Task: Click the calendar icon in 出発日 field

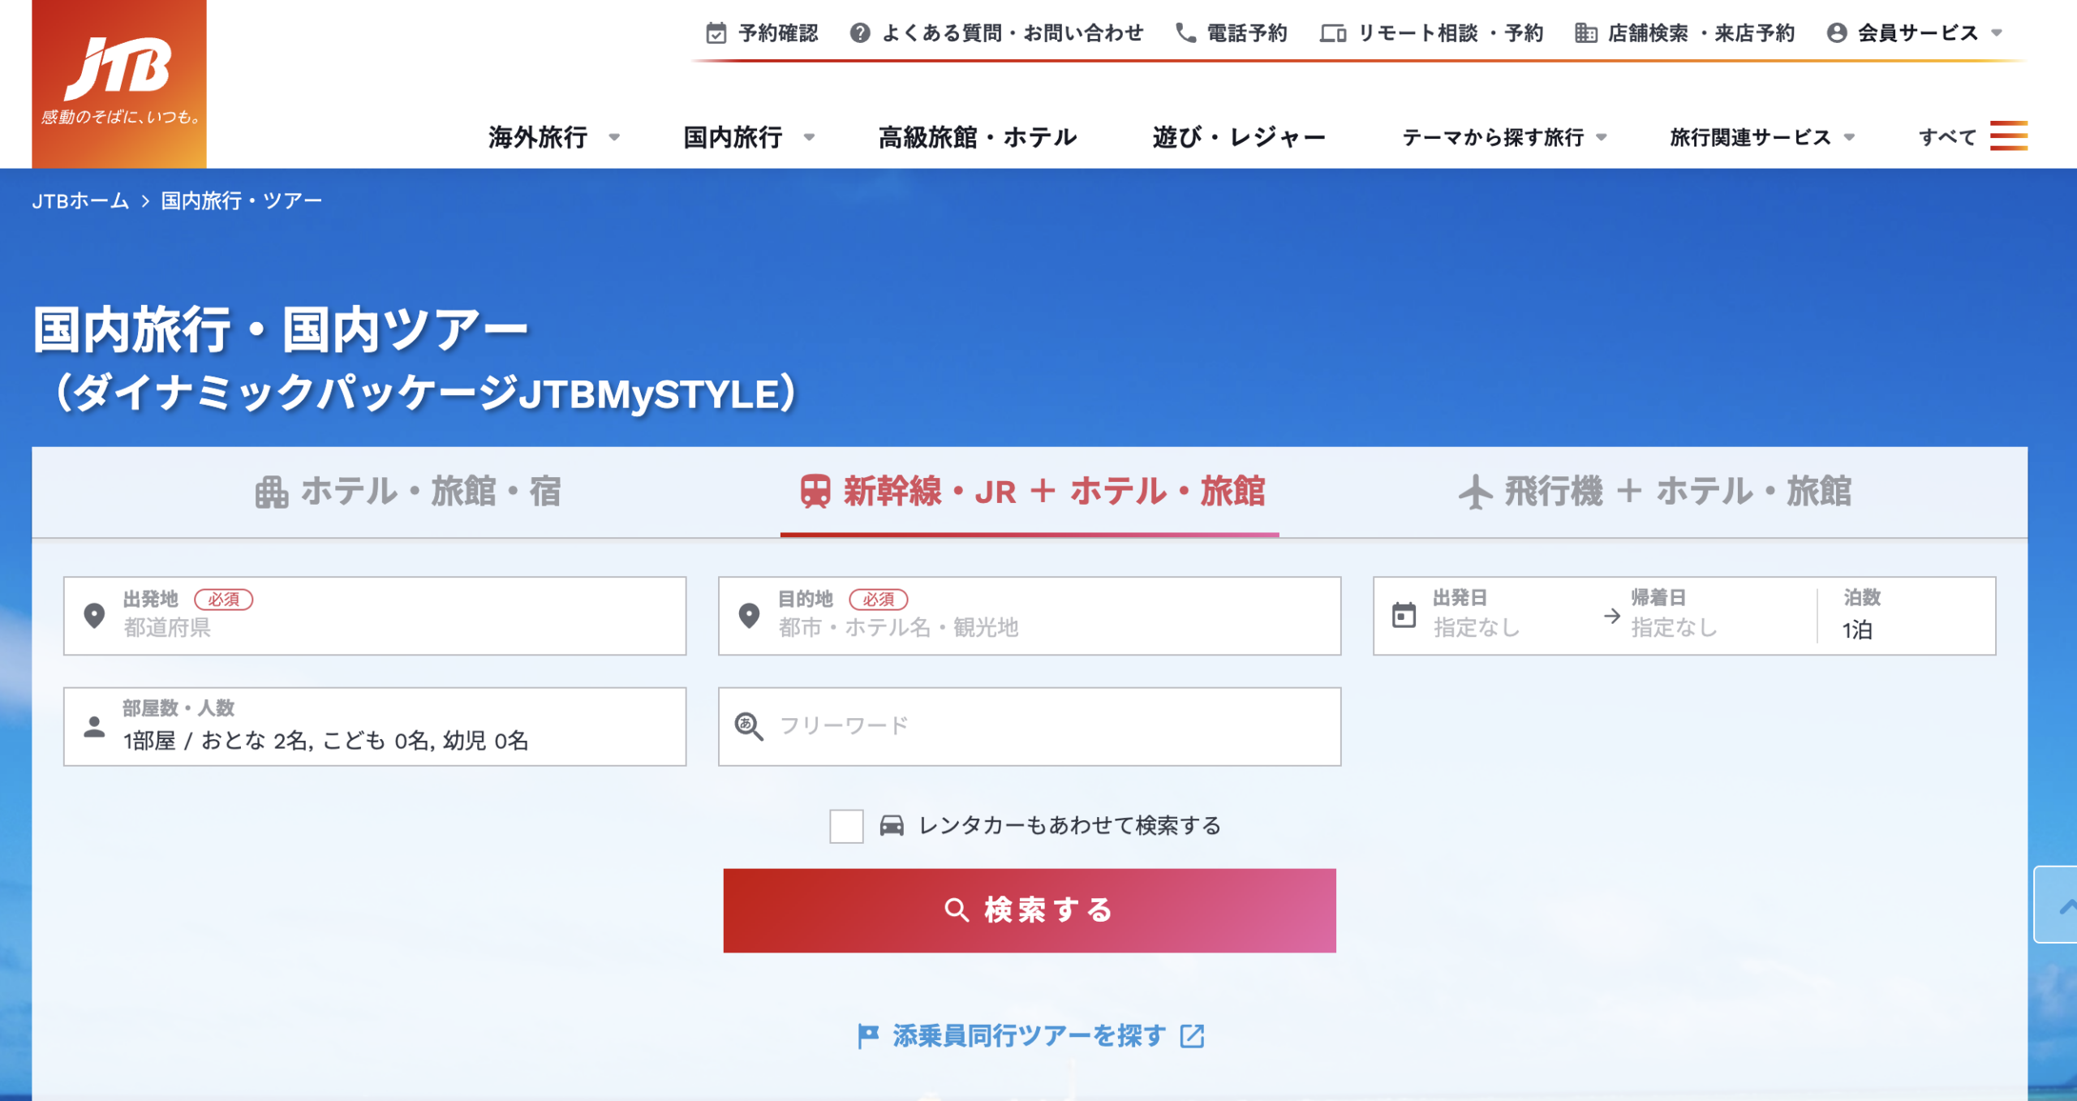Action: pyautogui.click(x=1404, y=616)
